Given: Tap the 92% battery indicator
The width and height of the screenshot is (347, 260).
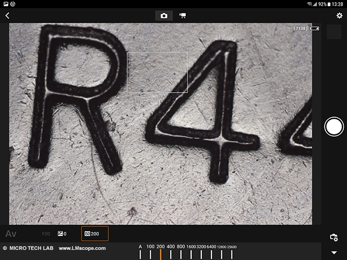Looking at the screenshot, I should click(325, 4).
